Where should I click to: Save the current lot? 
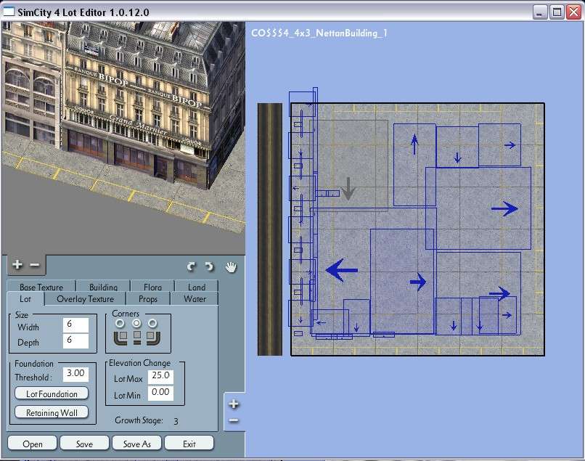[85, 444]
